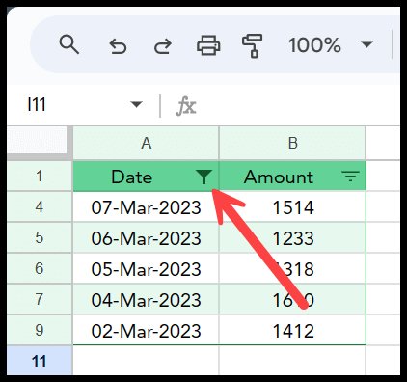Select the amount cell 1412
Image resolution: width=407 pixels, height=382 pixels.
click(292, 330)
